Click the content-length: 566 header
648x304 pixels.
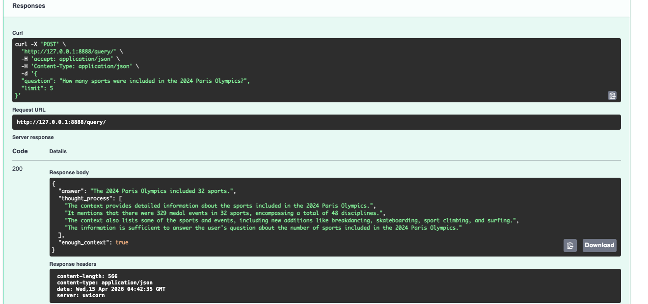pyautogui.click(x=87, y=276)
